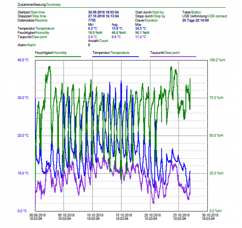Click the 50.0 %rH right axis label

[215, 136]
